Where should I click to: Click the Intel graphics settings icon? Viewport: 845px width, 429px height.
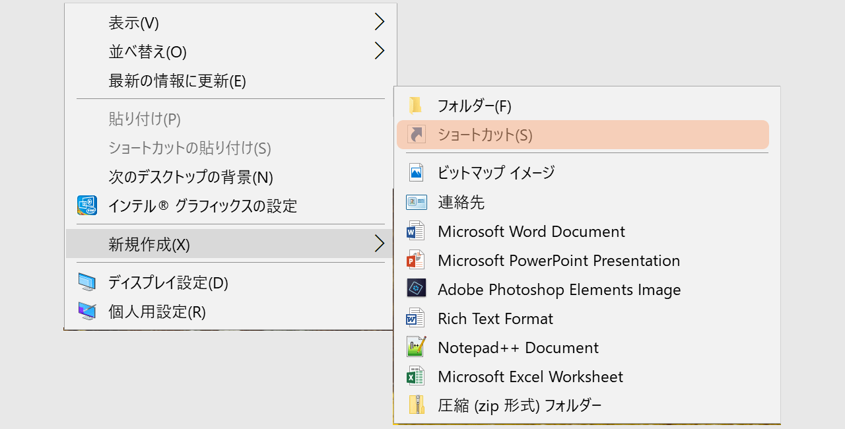(x=87, y=206)
